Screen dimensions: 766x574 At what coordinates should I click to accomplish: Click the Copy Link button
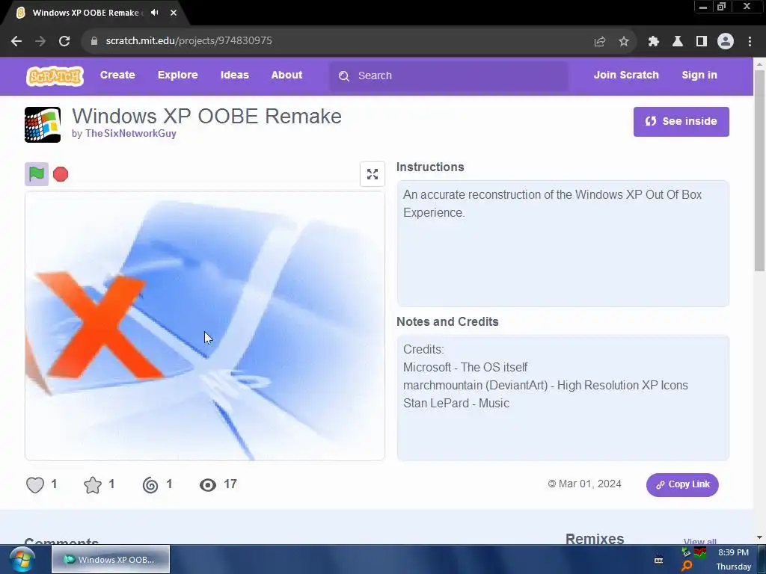[x=682, y=484]
